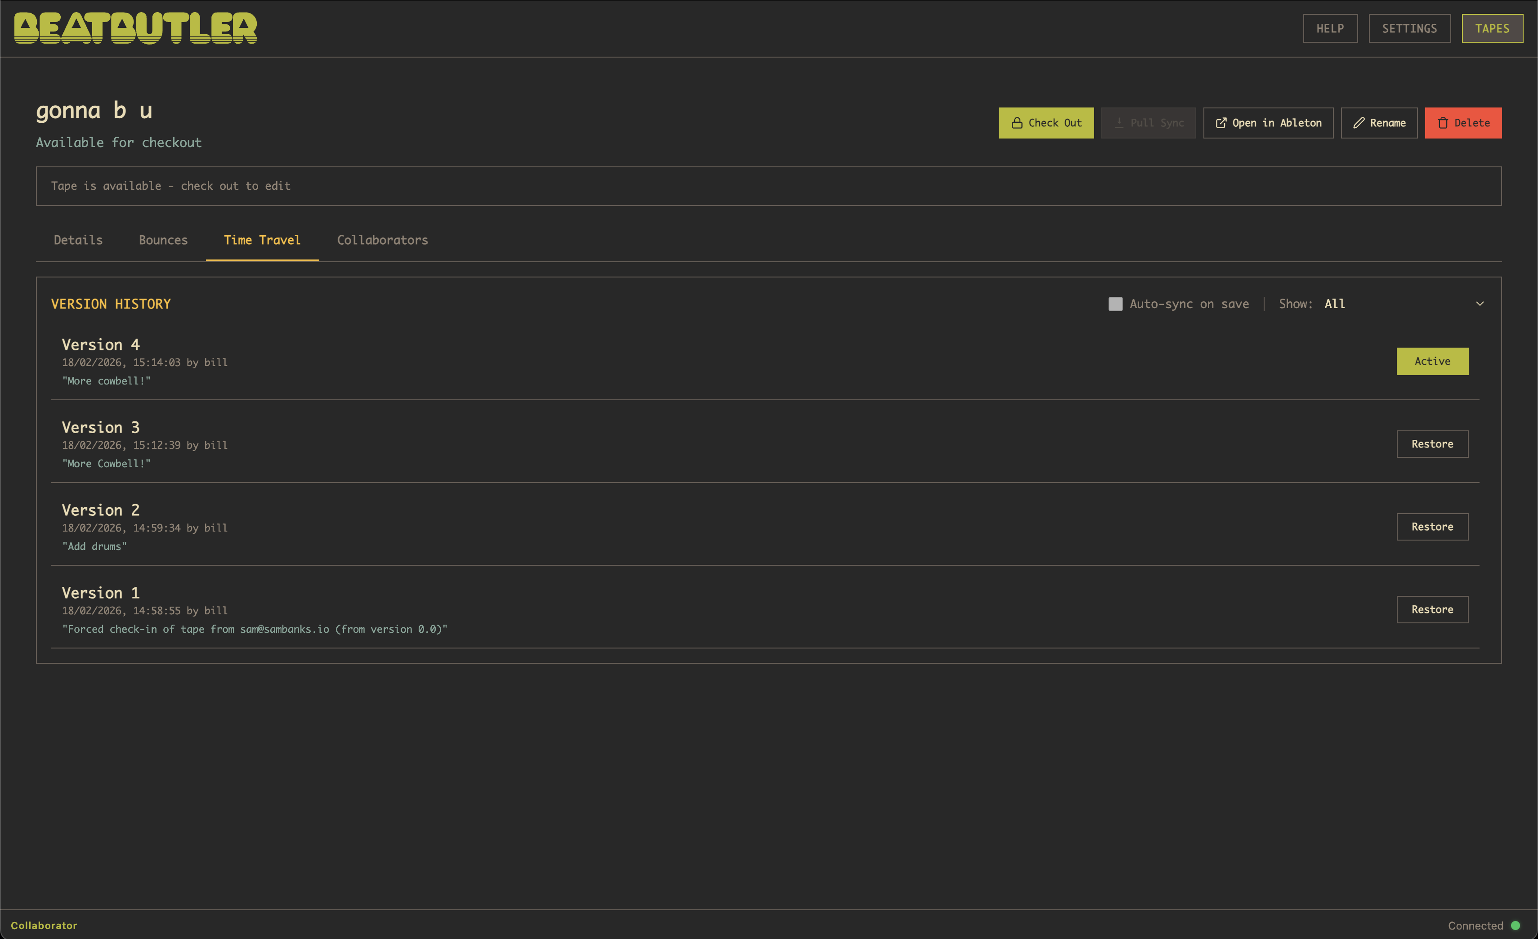Click the green Connected status dot
The height and width of the screenshot is (939, 1538).
tap(1515, 925)
